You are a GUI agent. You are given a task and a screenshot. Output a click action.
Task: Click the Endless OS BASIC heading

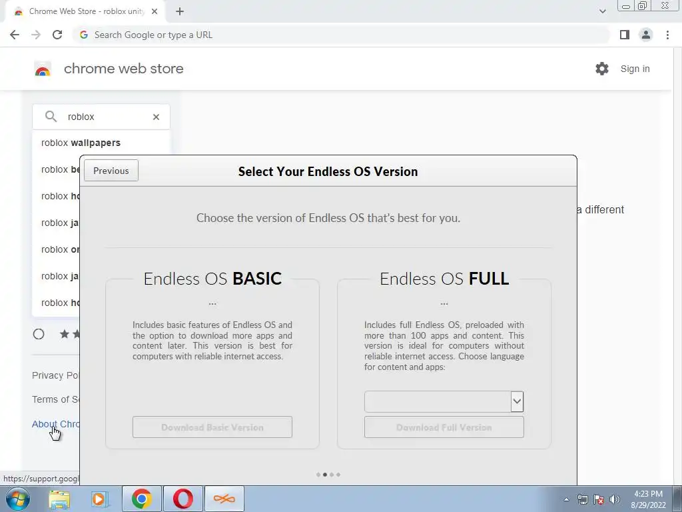click(212, 279)
